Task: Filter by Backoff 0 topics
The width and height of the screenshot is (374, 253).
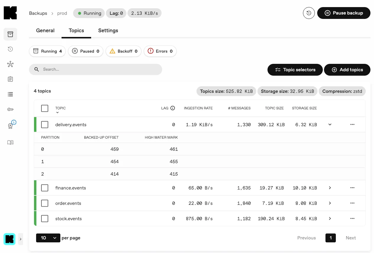Action: pos(123,51)
